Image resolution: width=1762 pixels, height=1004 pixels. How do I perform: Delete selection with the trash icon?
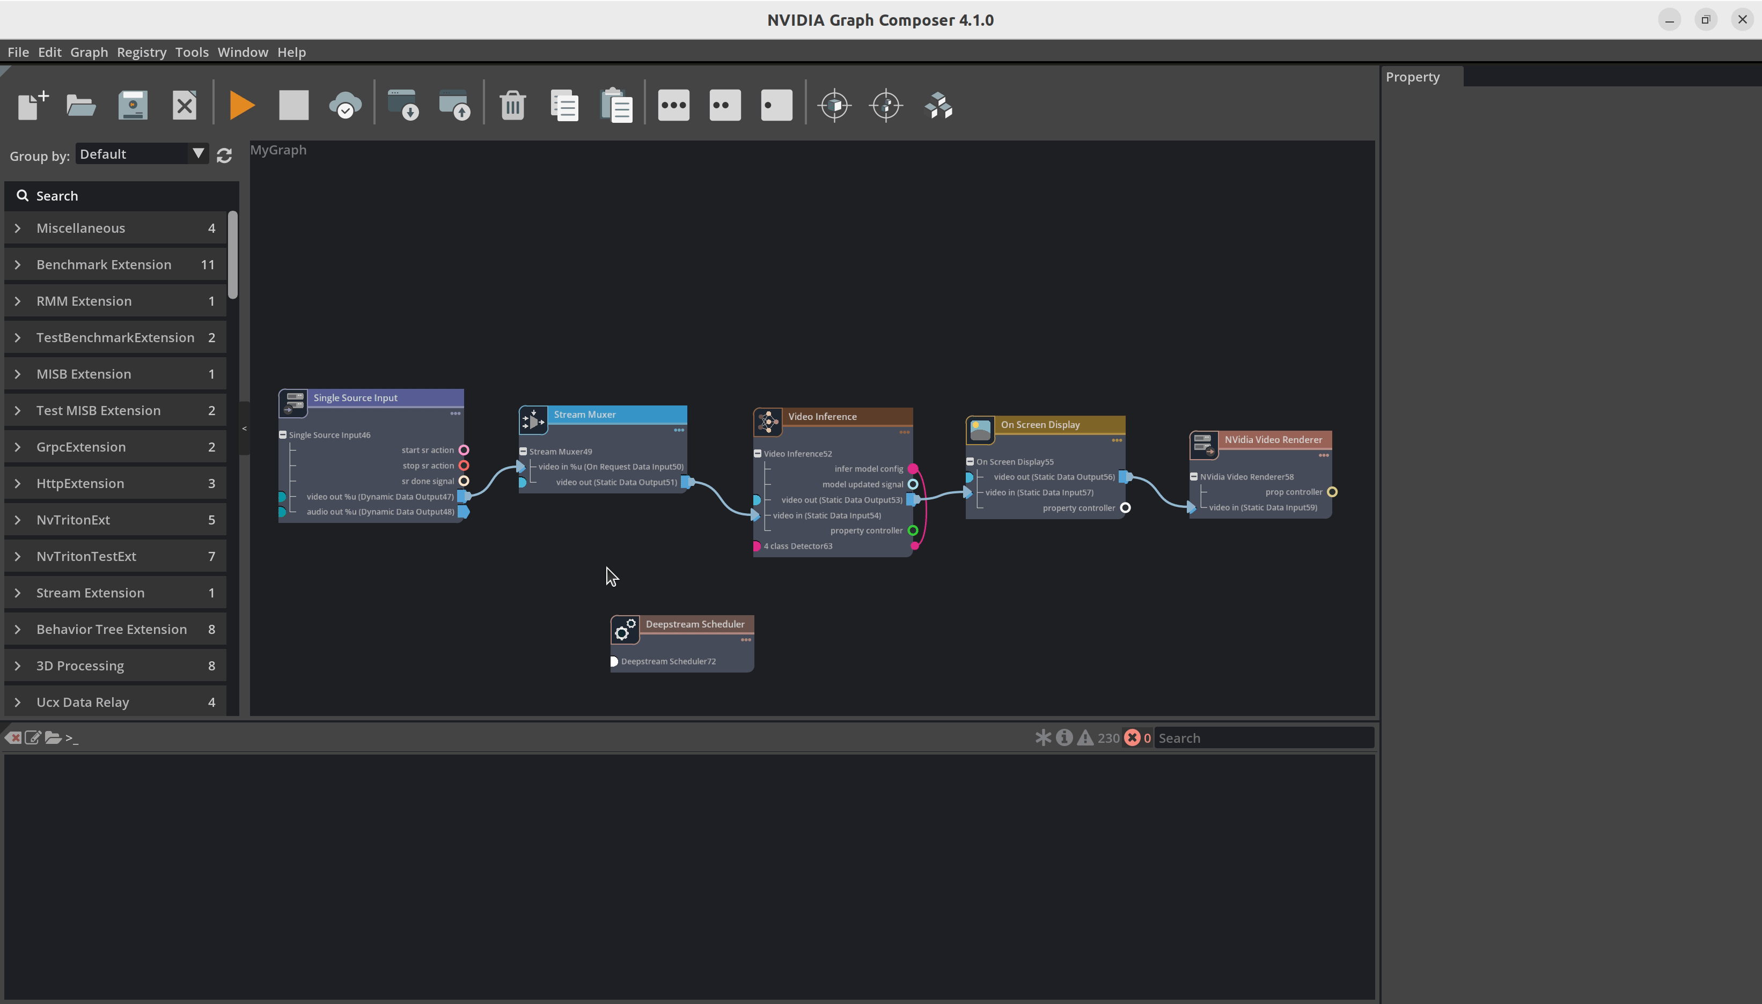coord(512,106)
